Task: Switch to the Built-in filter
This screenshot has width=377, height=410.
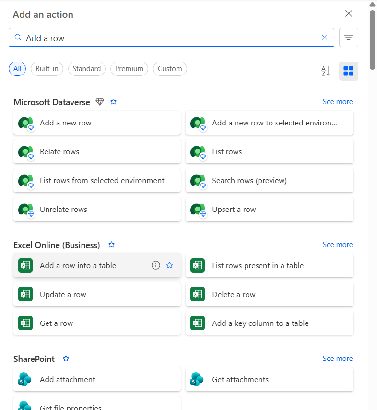Action: [x=47, y=69]
